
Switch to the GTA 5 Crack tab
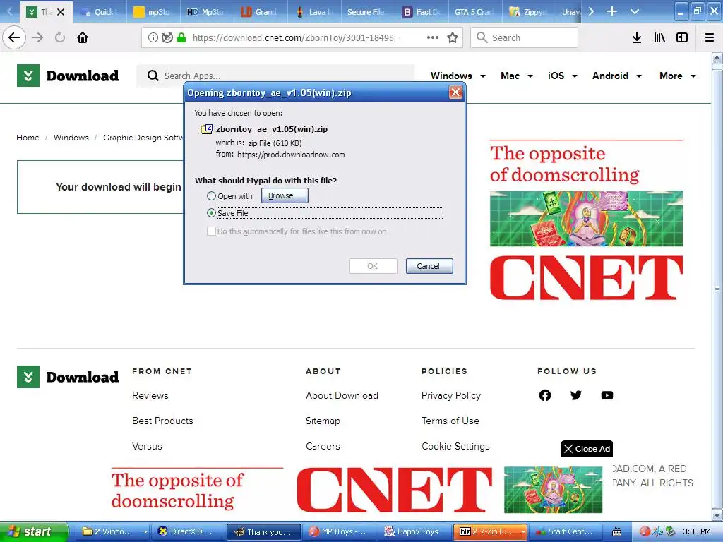474,12
